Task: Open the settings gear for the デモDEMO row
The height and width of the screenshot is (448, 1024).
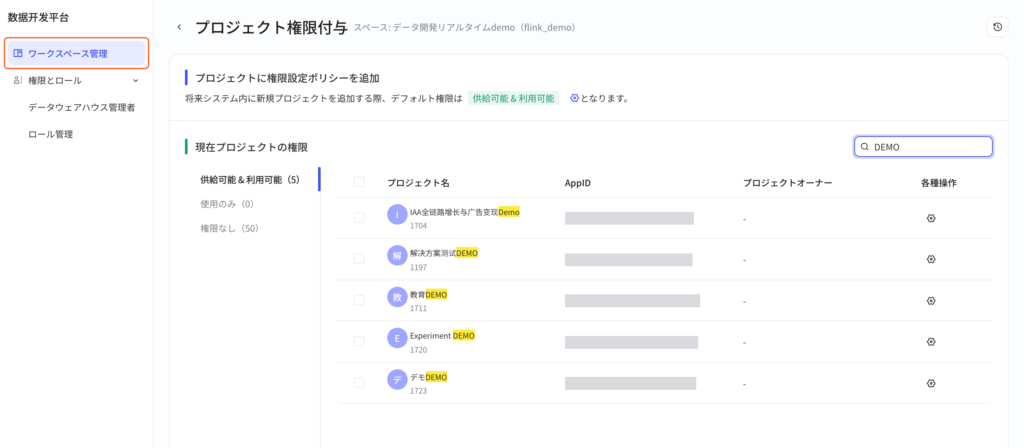Action: tap(931, 384)
